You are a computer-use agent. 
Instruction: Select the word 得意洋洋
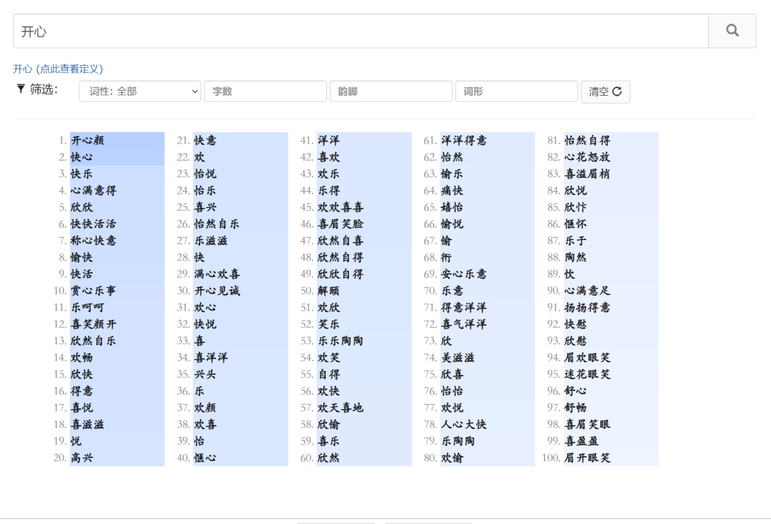tap(464, 308)
